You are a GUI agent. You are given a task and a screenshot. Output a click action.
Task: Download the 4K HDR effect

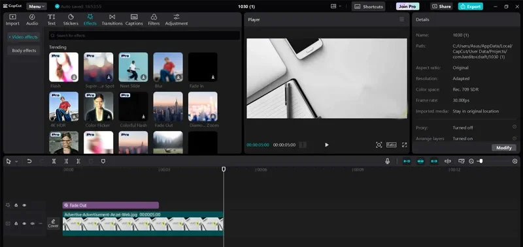(74, 117)
